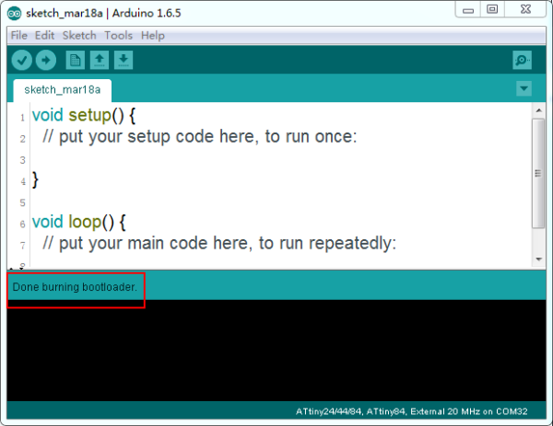Minimize the Arduino window
The image size is (553, 426).
coord(468,9)
